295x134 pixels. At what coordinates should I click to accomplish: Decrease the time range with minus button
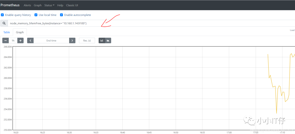click(5, 41)
